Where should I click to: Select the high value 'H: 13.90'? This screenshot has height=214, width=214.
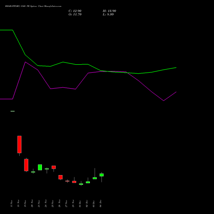[109, 11]
